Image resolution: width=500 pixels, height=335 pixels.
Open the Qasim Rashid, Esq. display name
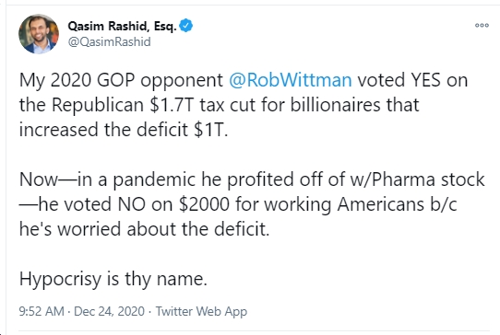[x=122, y=26]
